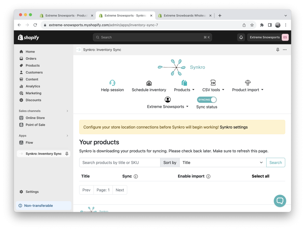Click the CSV tools file icon
The image size is (305, 230).
(x=213, y=83)
